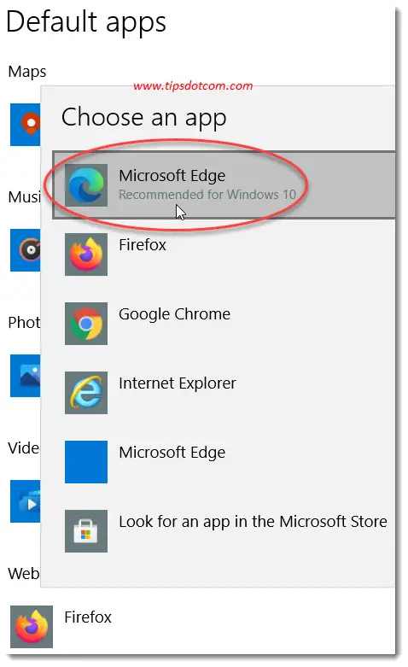Viewport: 408px width, 667px height.
Task: Select the Firefox text entry in list
Action: pyautogui.click(x=143, y=244)
